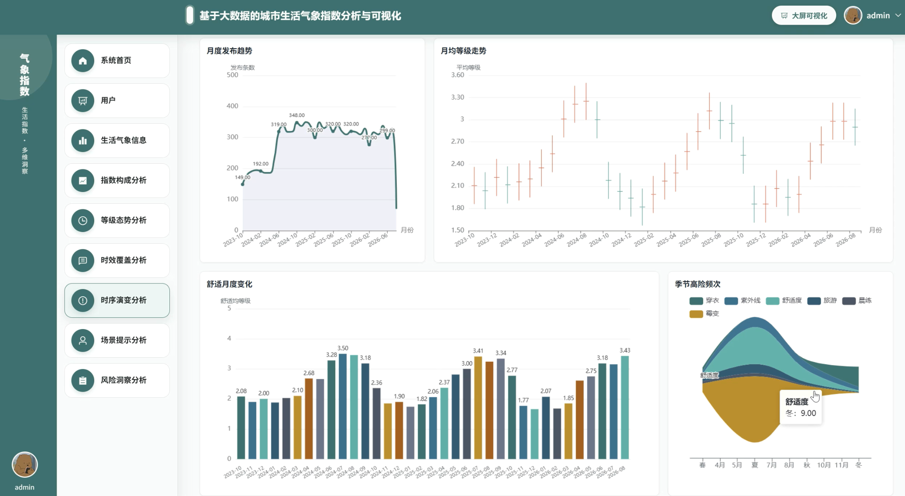Click the bar labeled 2.08
905x496 pixels.
point(241,428)
